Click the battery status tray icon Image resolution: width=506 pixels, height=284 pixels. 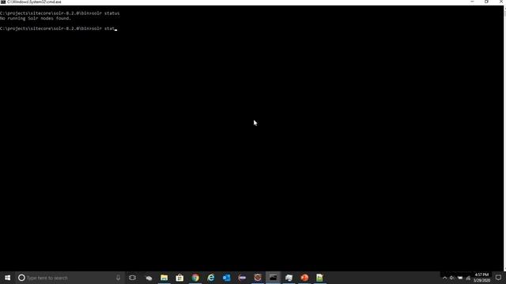click(460, 278)
